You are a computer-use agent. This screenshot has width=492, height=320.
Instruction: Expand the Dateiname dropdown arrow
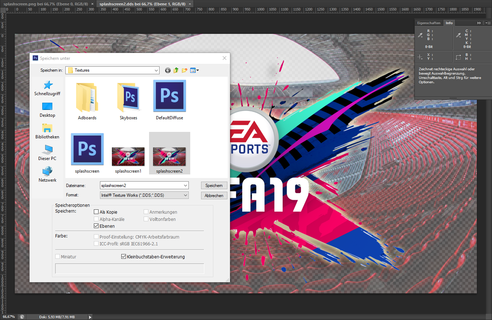(186, 186)
